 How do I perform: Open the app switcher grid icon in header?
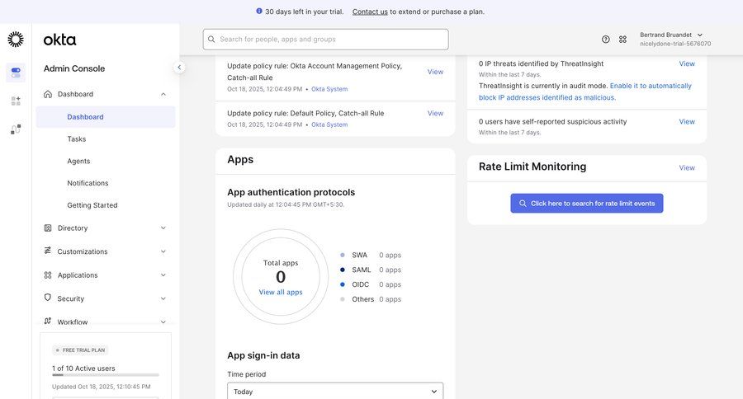[x=622, y=40]
